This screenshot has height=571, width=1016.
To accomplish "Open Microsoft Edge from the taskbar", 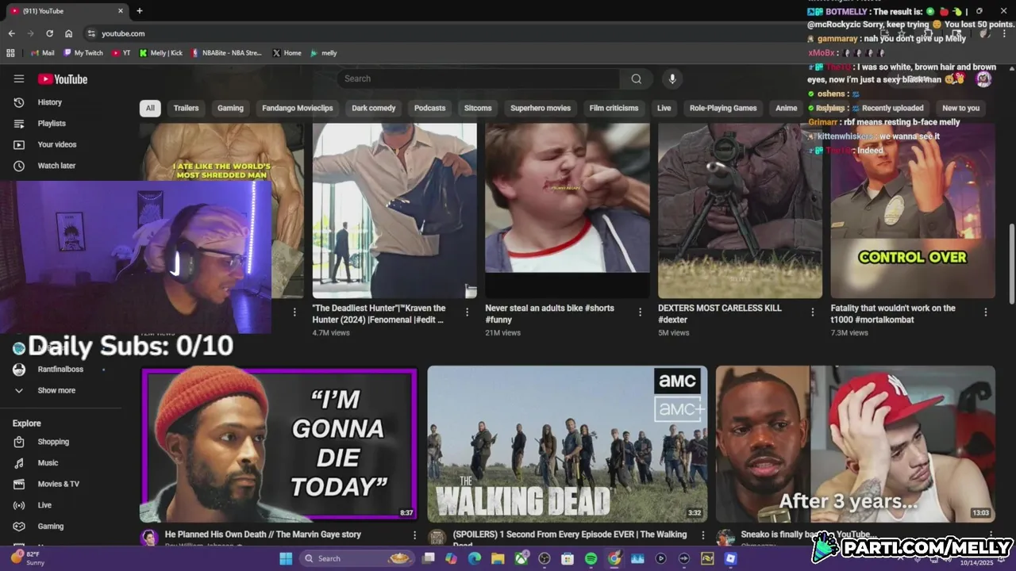I will click(x=475, y=558).
